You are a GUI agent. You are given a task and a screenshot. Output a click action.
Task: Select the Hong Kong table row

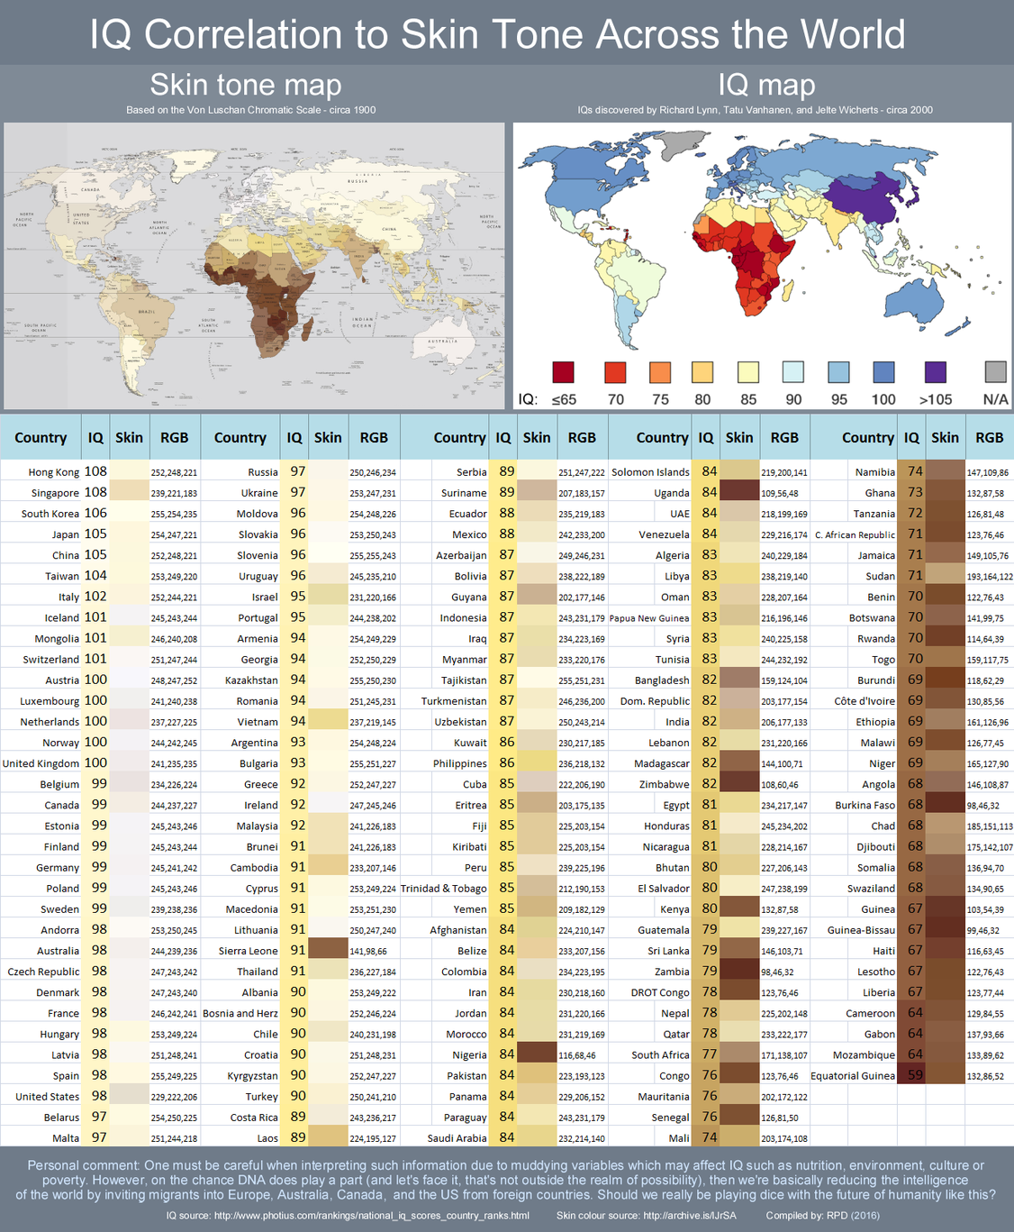coord(100,471)
